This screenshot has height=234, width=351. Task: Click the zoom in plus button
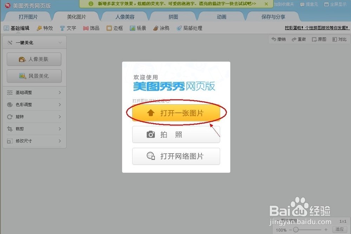[x=326, y=229]
